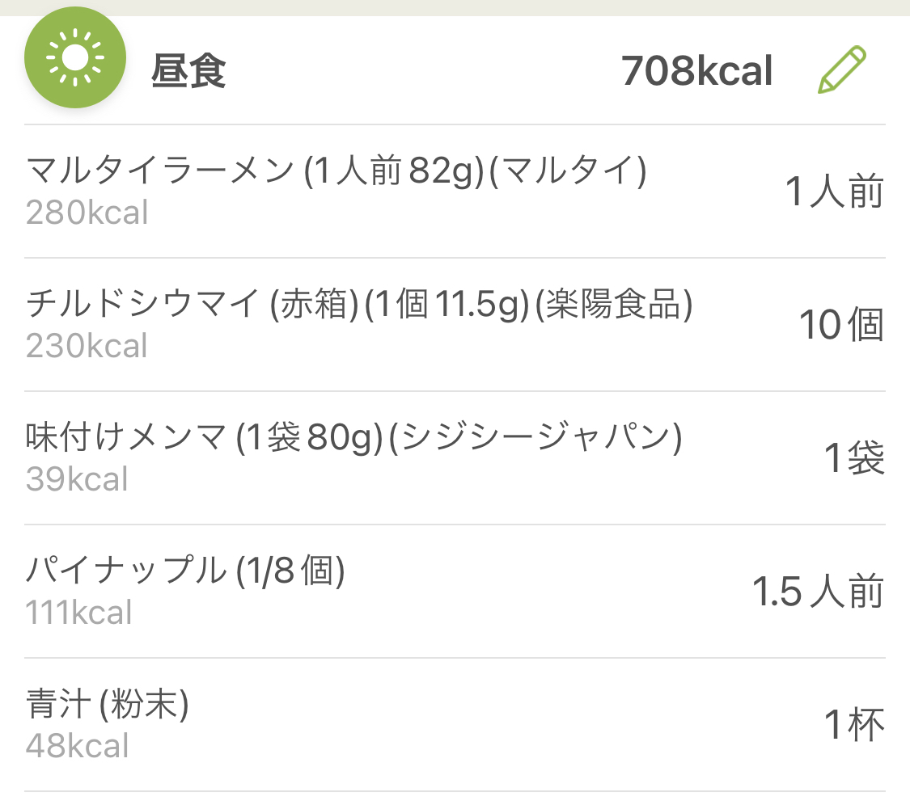Select the 39kcal value under メンマ
This screenshot has width=910, height=809.
[x=77, y=479]
